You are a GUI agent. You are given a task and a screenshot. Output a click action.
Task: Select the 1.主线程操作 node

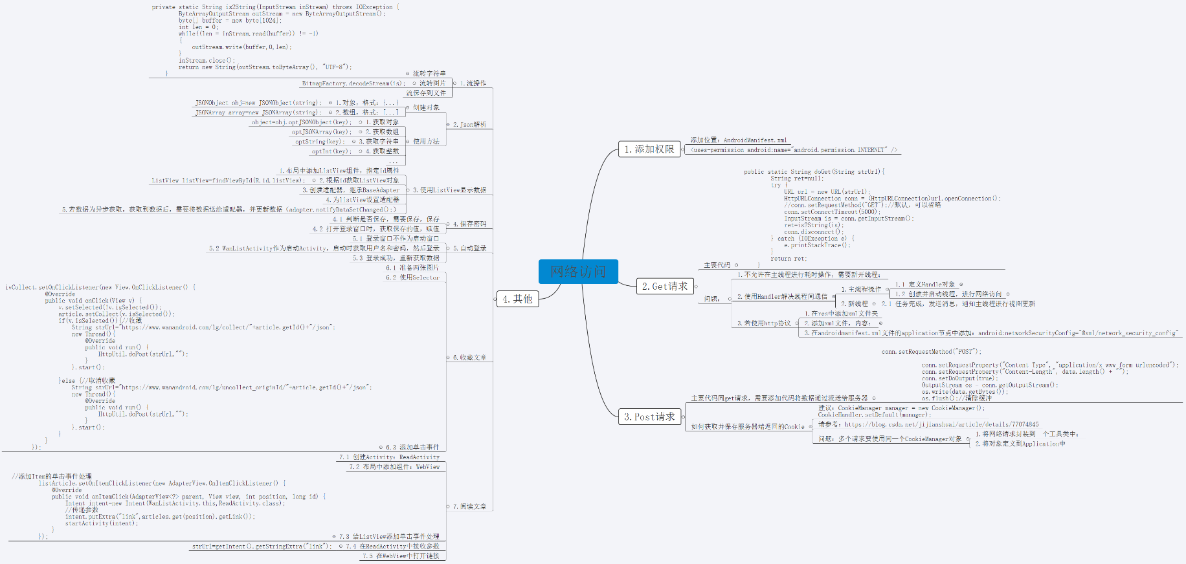pos(861,289)
